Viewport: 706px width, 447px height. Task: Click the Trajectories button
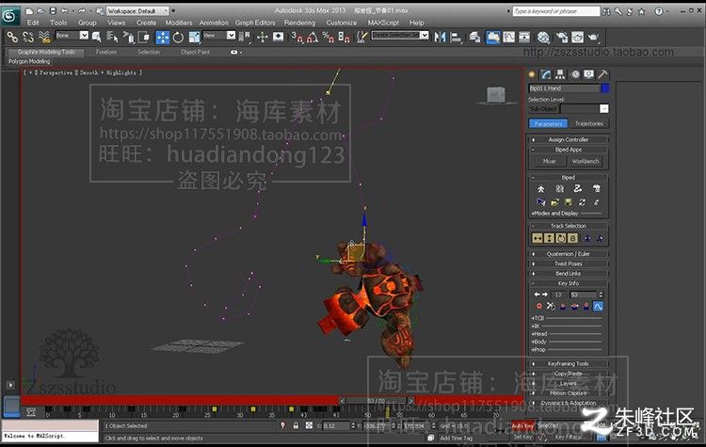coord(589,123)
